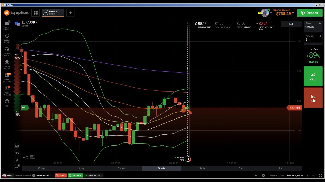Click the phone number 4969120066617
The width and height of the screenshot is (325, 182).
pos(44,175)
